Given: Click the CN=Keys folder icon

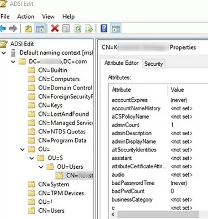Looking at the screenshot, I should coord(32,105).
